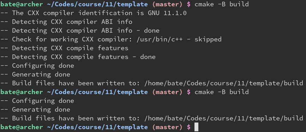Image resolution: width=306 pixels, height=132 pixels.
Task: Click the blinking cursor block at the final prompt
Action: click(x=197, y=127)
